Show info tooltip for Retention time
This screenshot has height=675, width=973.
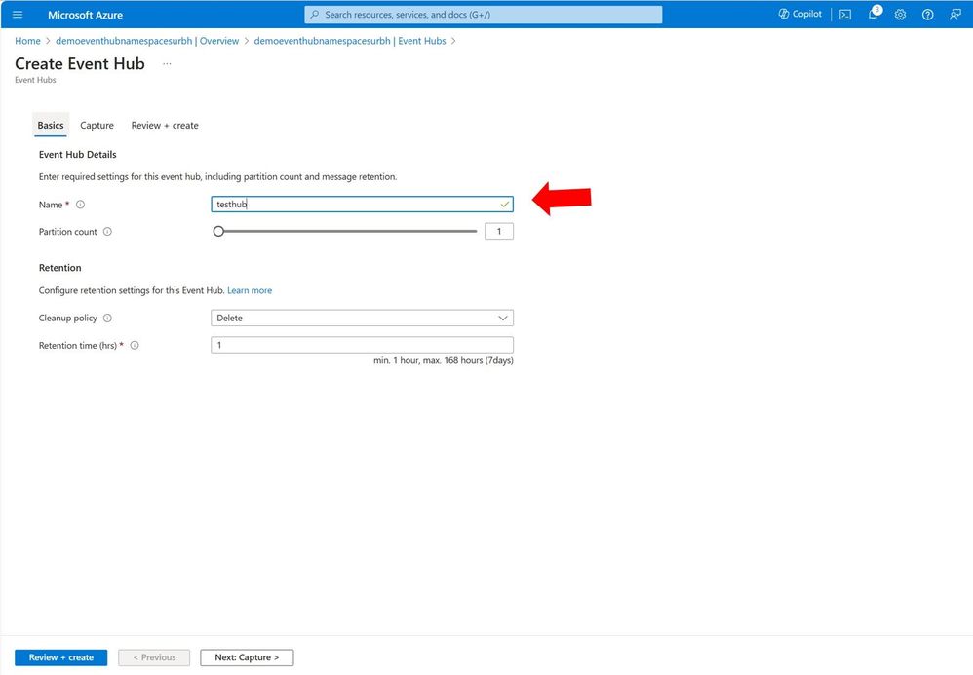(x=135, y=345)
